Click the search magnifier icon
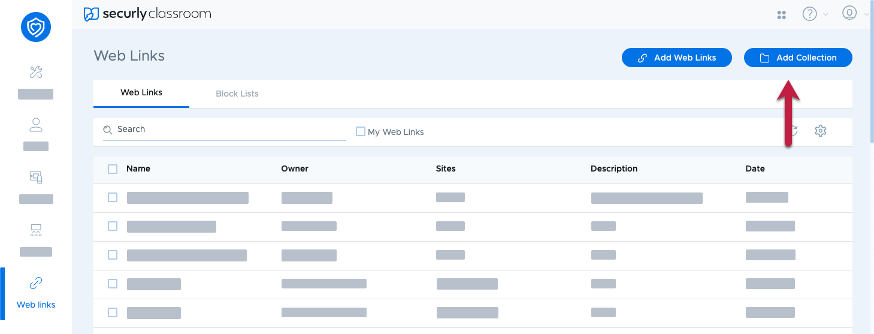 [x=108, y=130]
